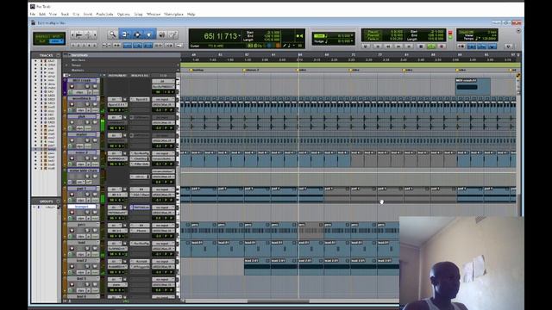
Task: Toggle Wait for Note button
Action: (x=461, y=46)
